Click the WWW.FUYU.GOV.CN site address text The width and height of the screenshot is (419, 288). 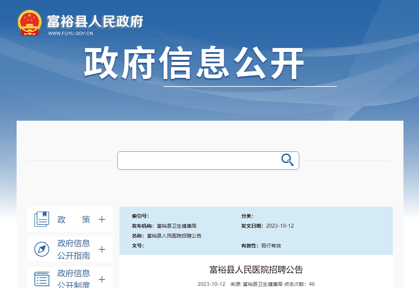70,34
